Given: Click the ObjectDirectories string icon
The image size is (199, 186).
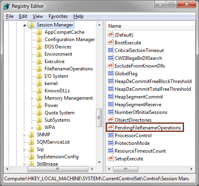Looking at the screenshot, I should [x=110, y=120].
